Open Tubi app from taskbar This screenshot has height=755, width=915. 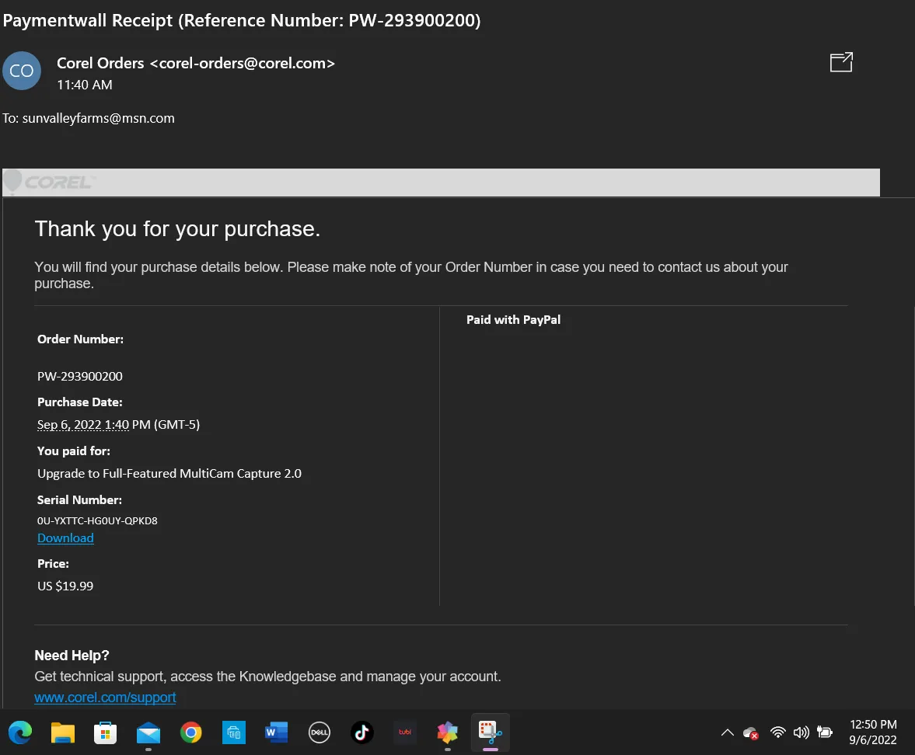405,732
